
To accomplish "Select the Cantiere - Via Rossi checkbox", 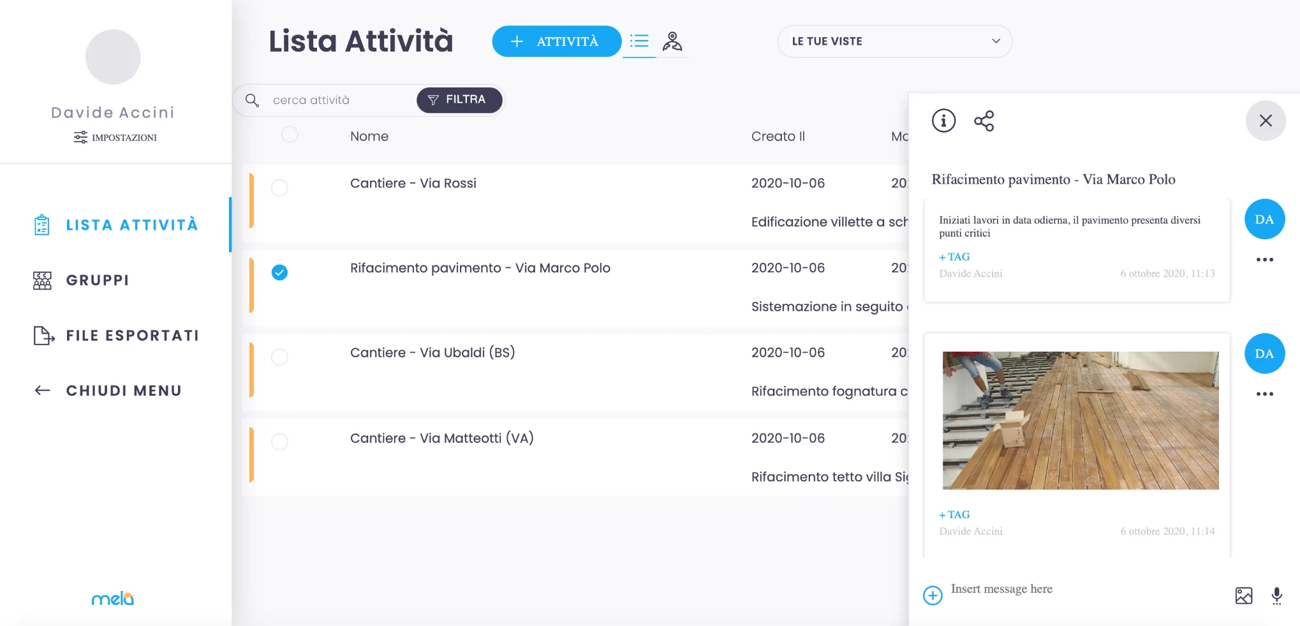I will point(279,188).
